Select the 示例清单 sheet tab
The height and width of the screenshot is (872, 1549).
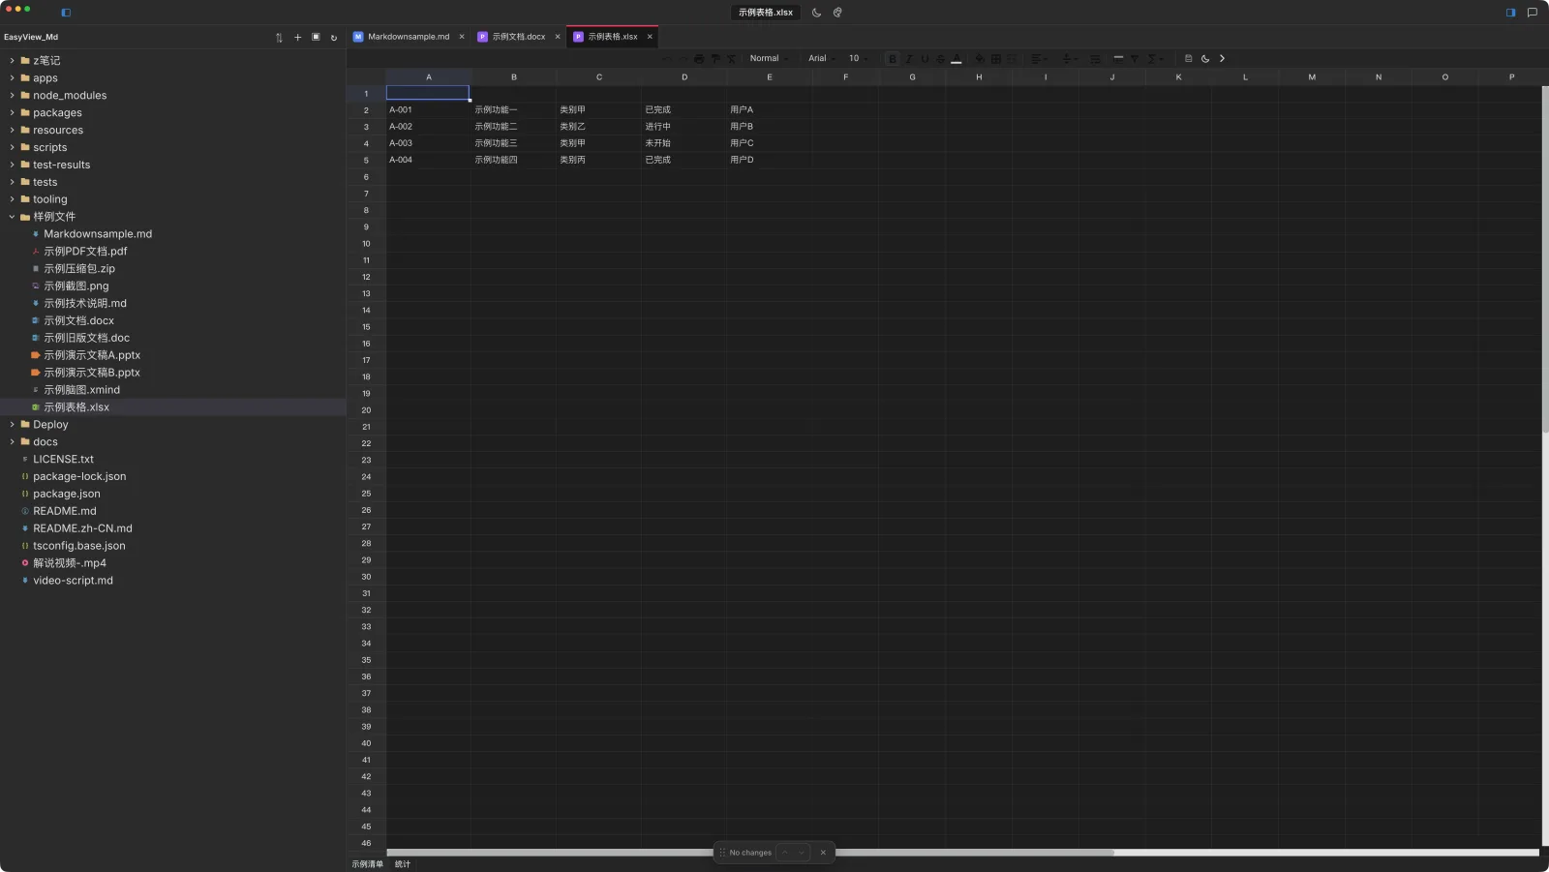pos(367,864)
